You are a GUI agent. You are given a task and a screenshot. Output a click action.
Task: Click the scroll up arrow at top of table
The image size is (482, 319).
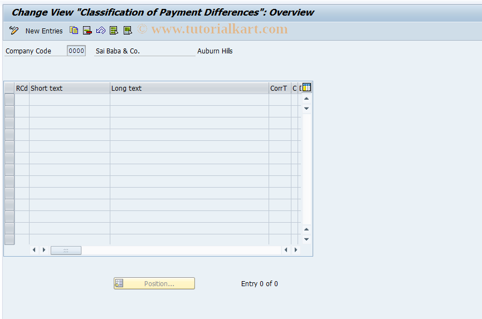(306, 99)
